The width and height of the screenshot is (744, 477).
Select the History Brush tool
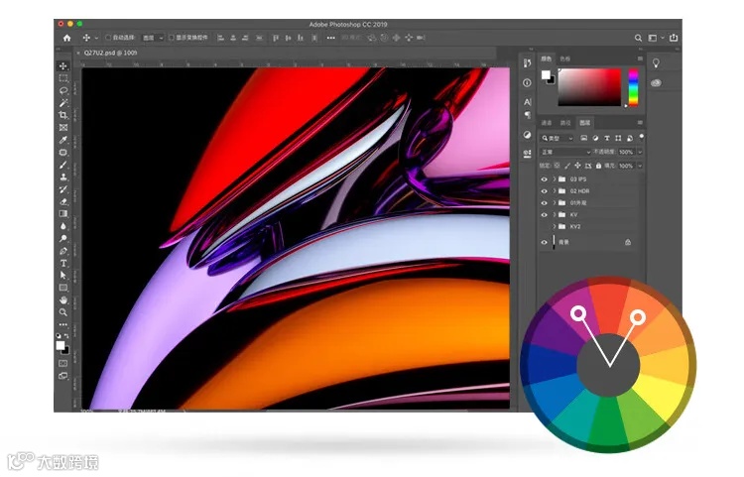point(63,189)
